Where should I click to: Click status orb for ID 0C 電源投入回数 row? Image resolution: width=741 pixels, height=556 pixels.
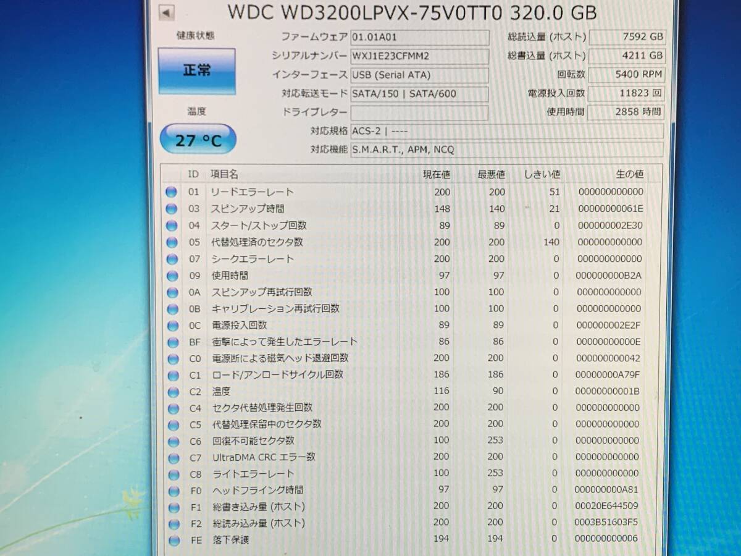pyautogui.click(x=172, y=326)
